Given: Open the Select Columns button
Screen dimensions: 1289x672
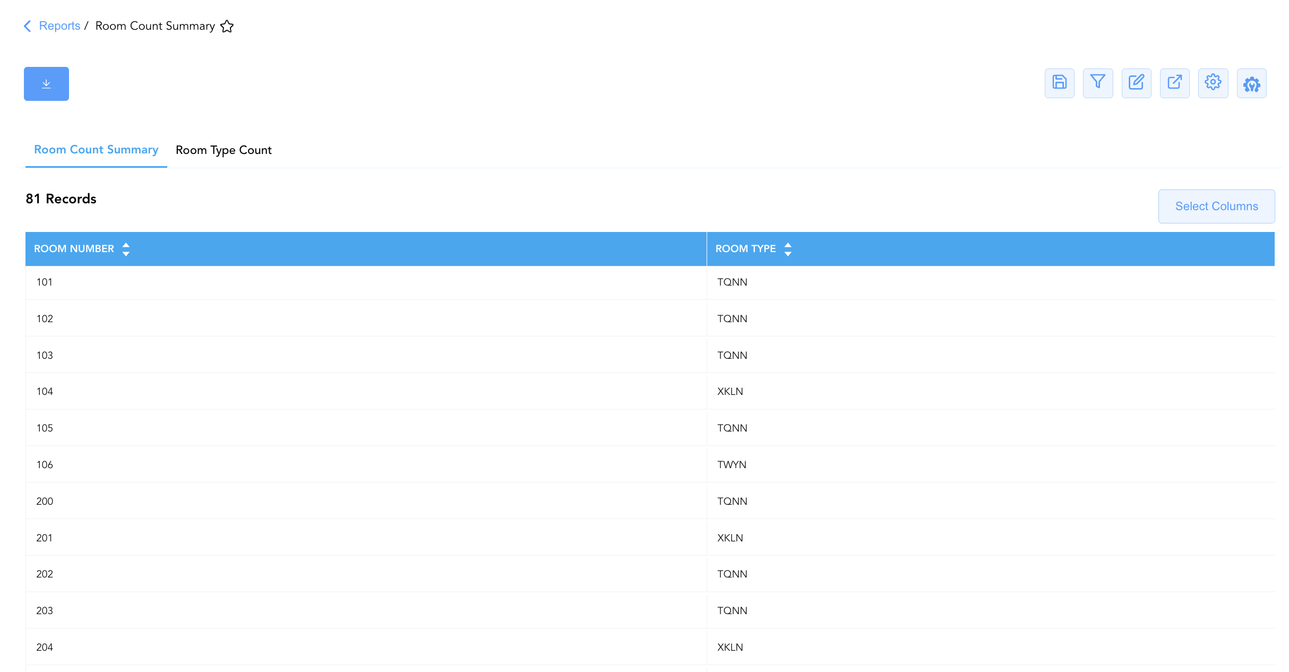Looking at the screenshot, I should [x=1216, y=206].
